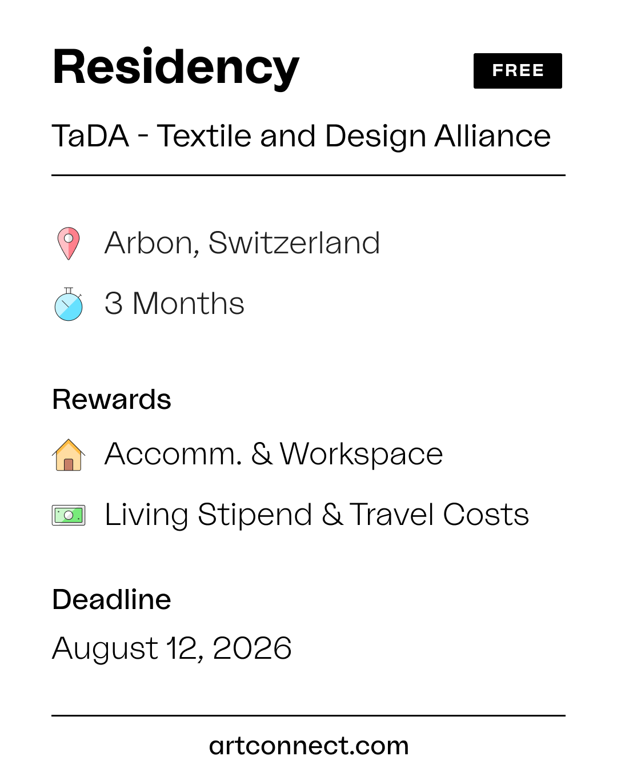
Task: Click TaDA - Textile and Design Alliance title
Action: (x=301, y=137)
